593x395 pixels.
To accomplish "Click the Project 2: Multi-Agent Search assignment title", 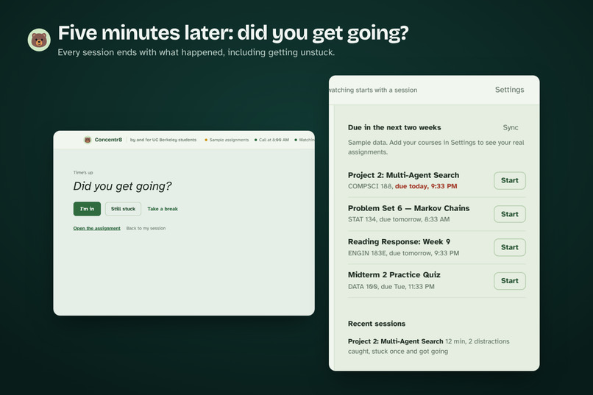I will (403, 175).
